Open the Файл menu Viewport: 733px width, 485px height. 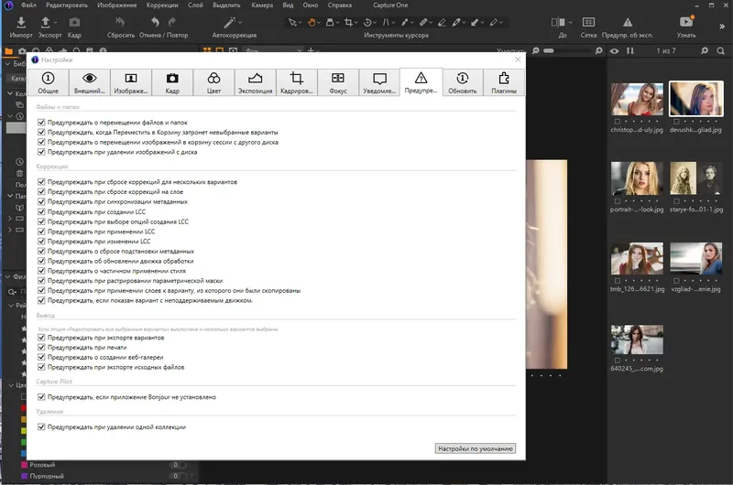(28, 5)
